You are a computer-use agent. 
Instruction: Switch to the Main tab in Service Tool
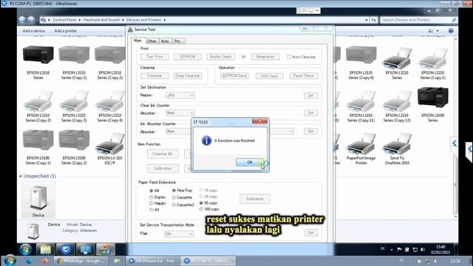(137, 41)
